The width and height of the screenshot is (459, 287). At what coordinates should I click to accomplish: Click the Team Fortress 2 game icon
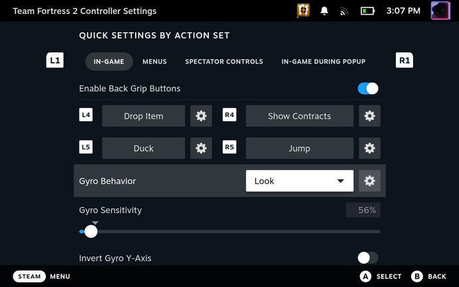(x=304, y=11)
